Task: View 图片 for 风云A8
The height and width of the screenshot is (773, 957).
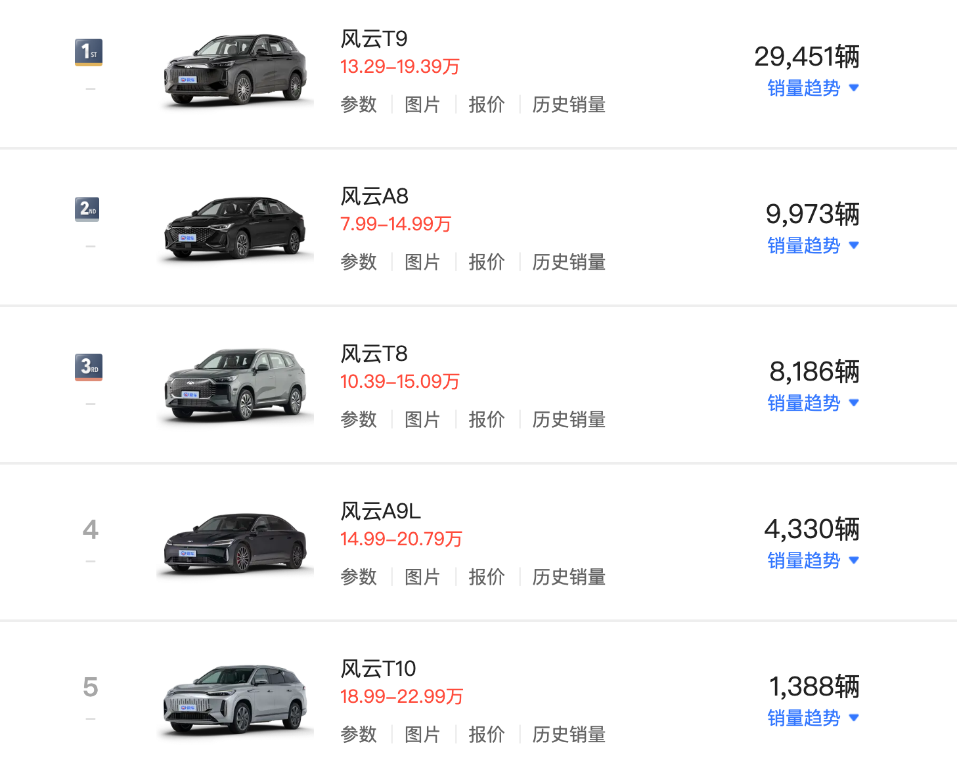Action: click(x=422, y=262)
